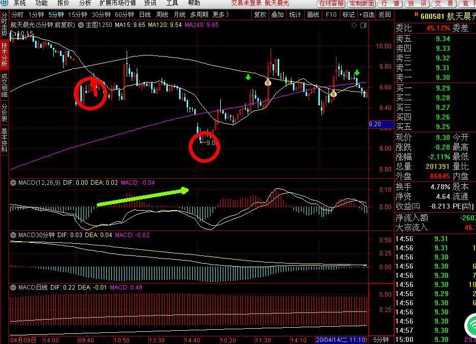Expand the main chart indicator dropdown arrow
The width and height of the screenshot is (476, 344).
point(81,24)
